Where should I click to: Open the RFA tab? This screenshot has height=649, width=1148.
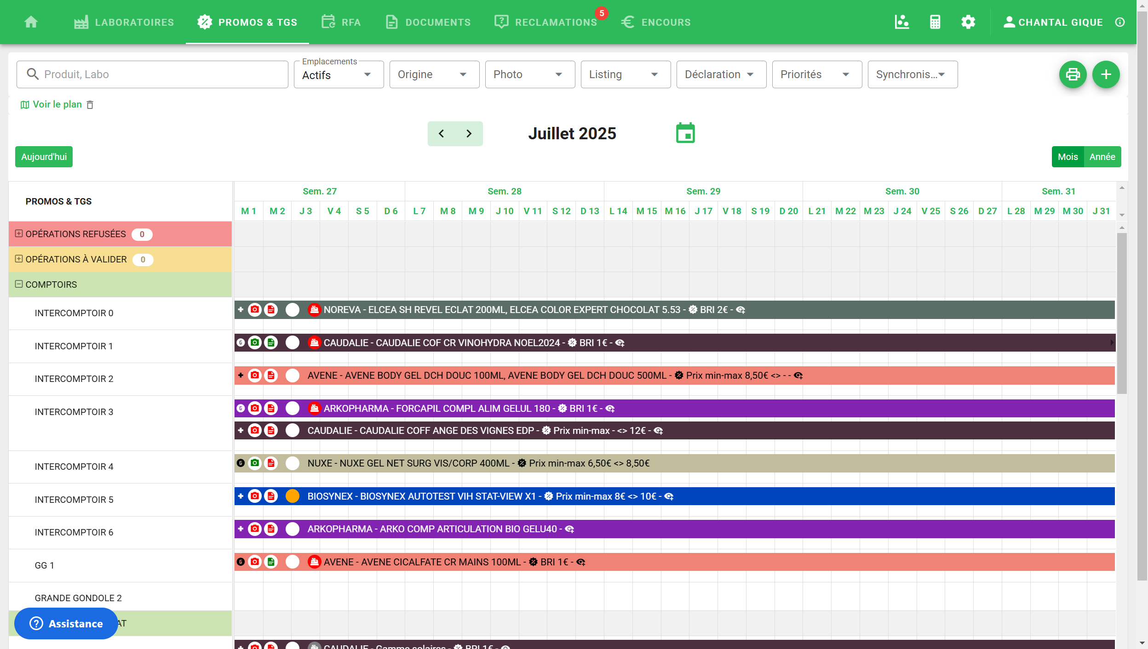[341, 22]
